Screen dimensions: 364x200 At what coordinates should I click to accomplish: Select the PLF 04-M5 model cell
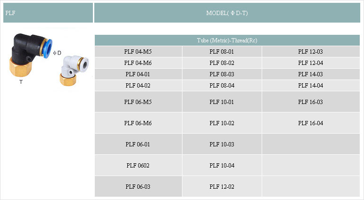coord(138,51)
